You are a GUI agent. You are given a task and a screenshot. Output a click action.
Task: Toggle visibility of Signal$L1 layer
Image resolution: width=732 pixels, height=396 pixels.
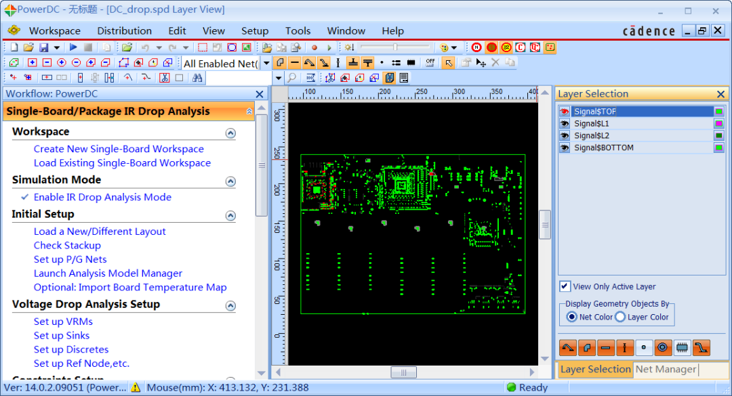click(565, 124)
